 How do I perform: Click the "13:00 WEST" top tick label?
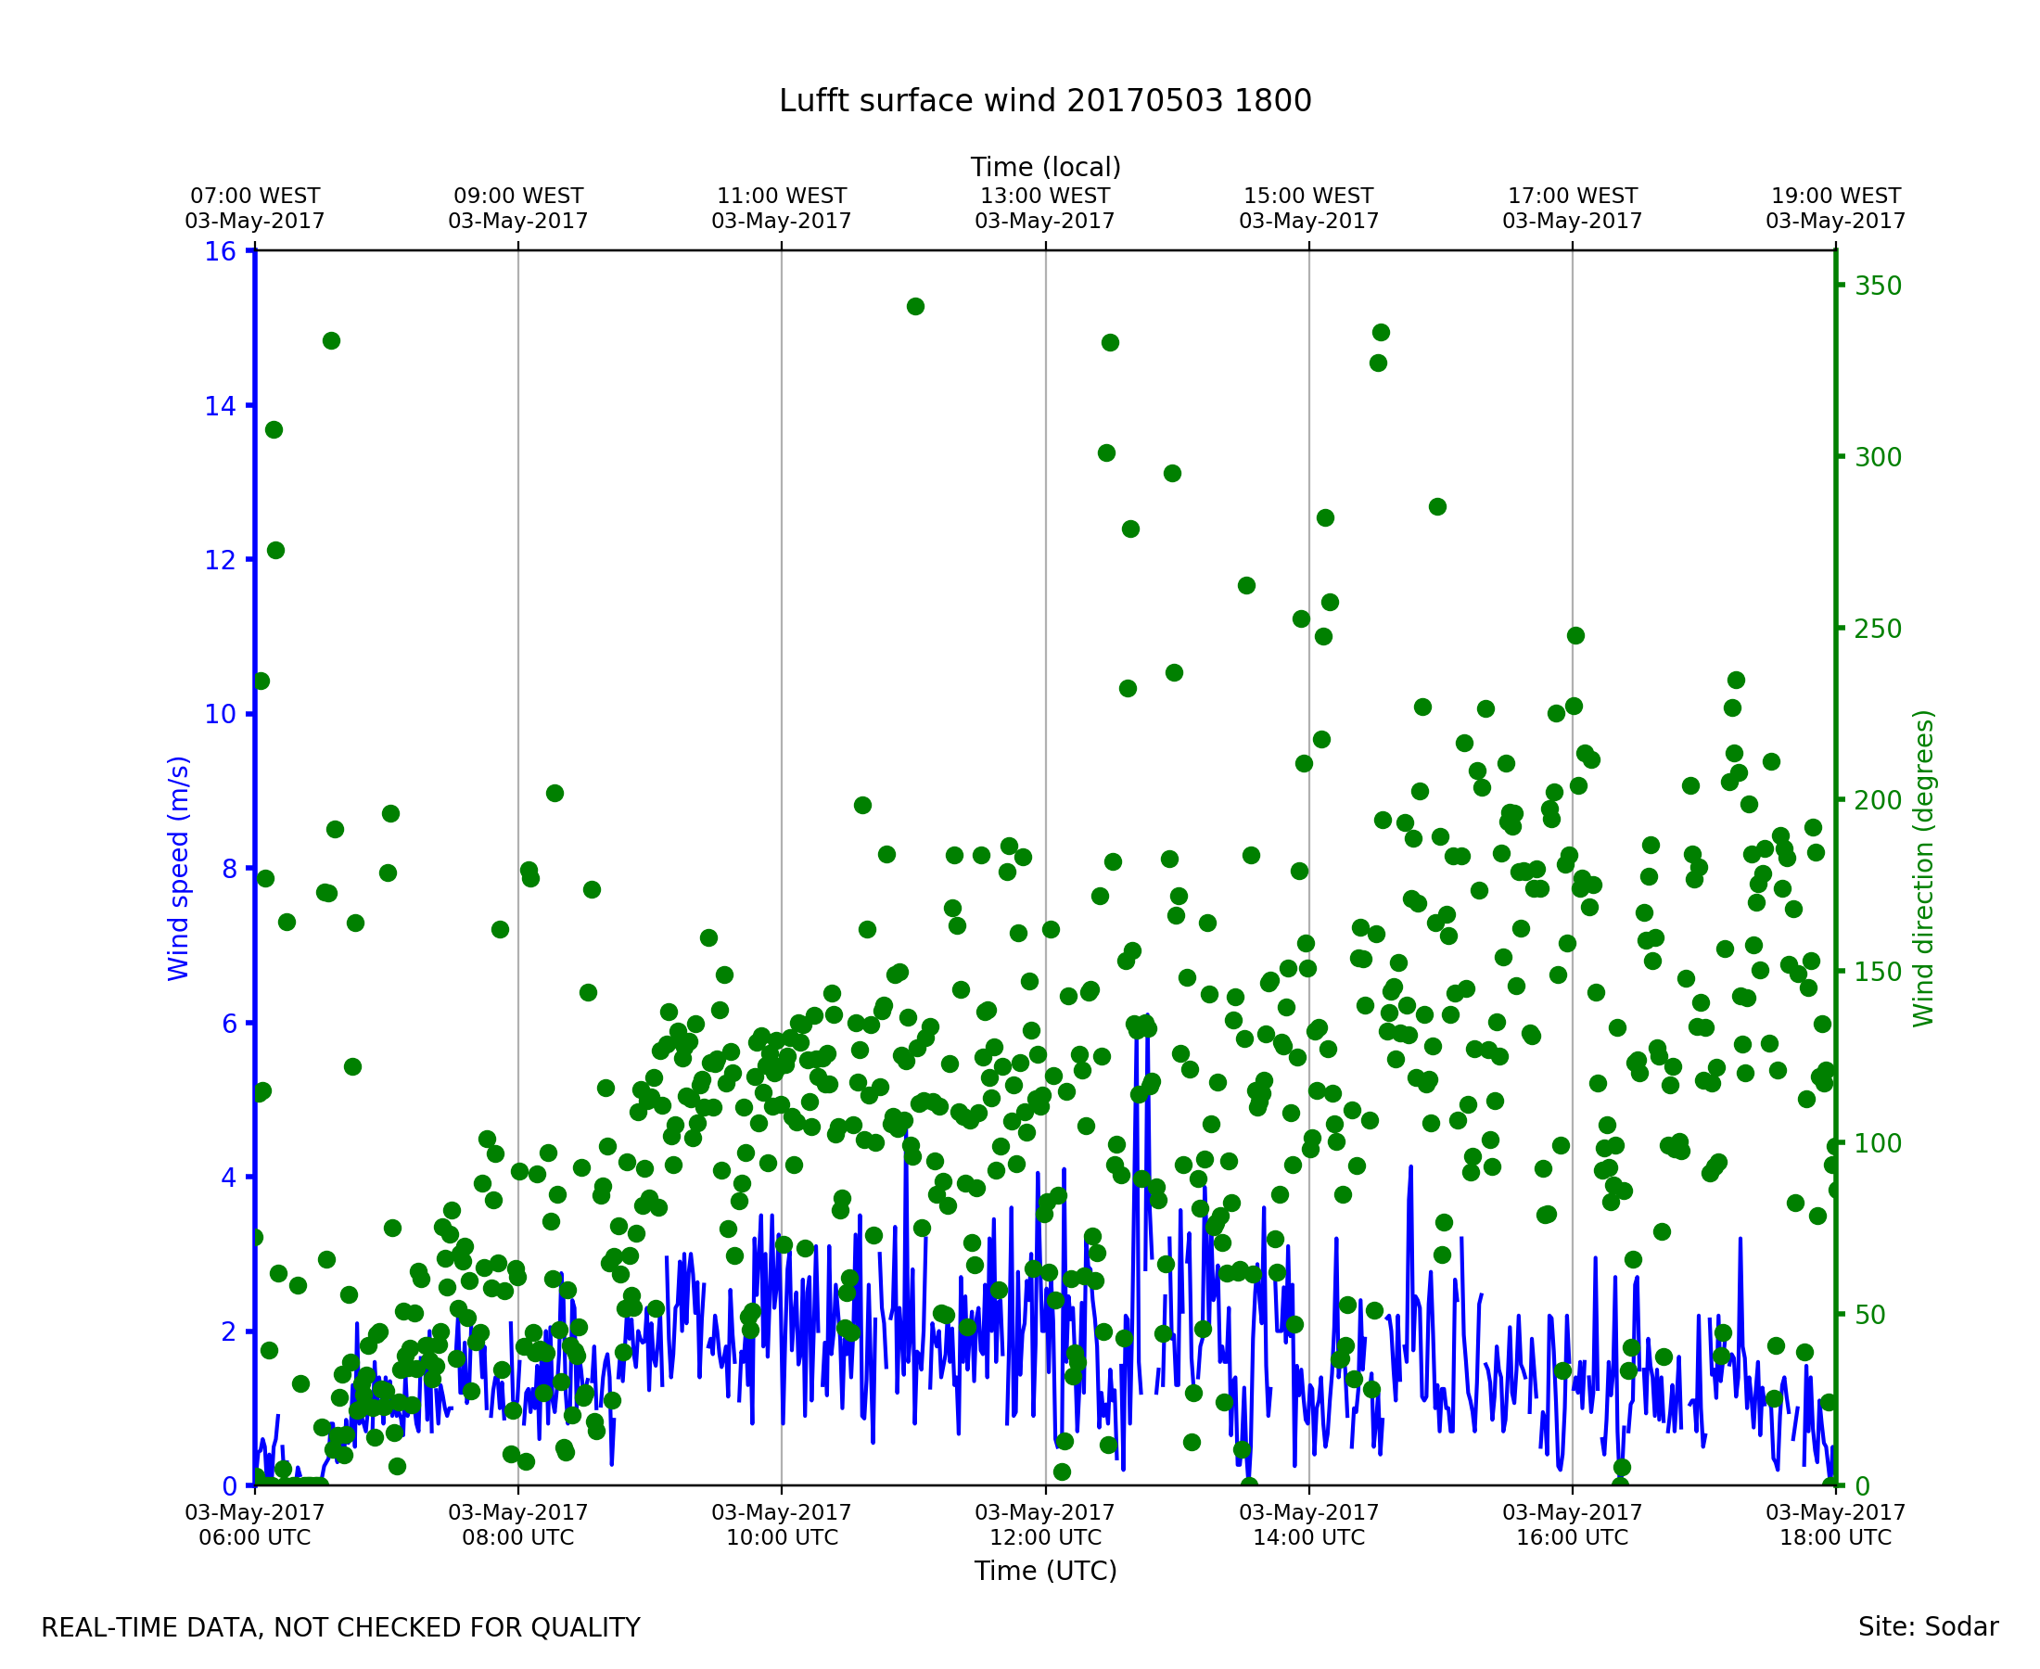click(1045, 197)
